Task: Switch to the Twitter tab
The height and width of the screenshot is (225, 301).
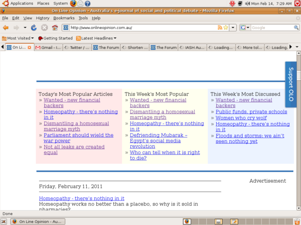Action: (x=77, y=47)
